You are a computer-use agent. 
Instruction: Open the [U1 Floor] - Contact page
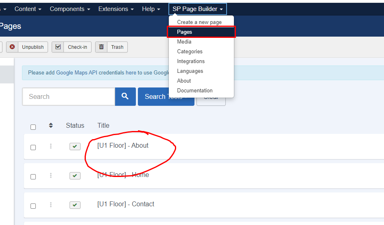coord(126,204)
